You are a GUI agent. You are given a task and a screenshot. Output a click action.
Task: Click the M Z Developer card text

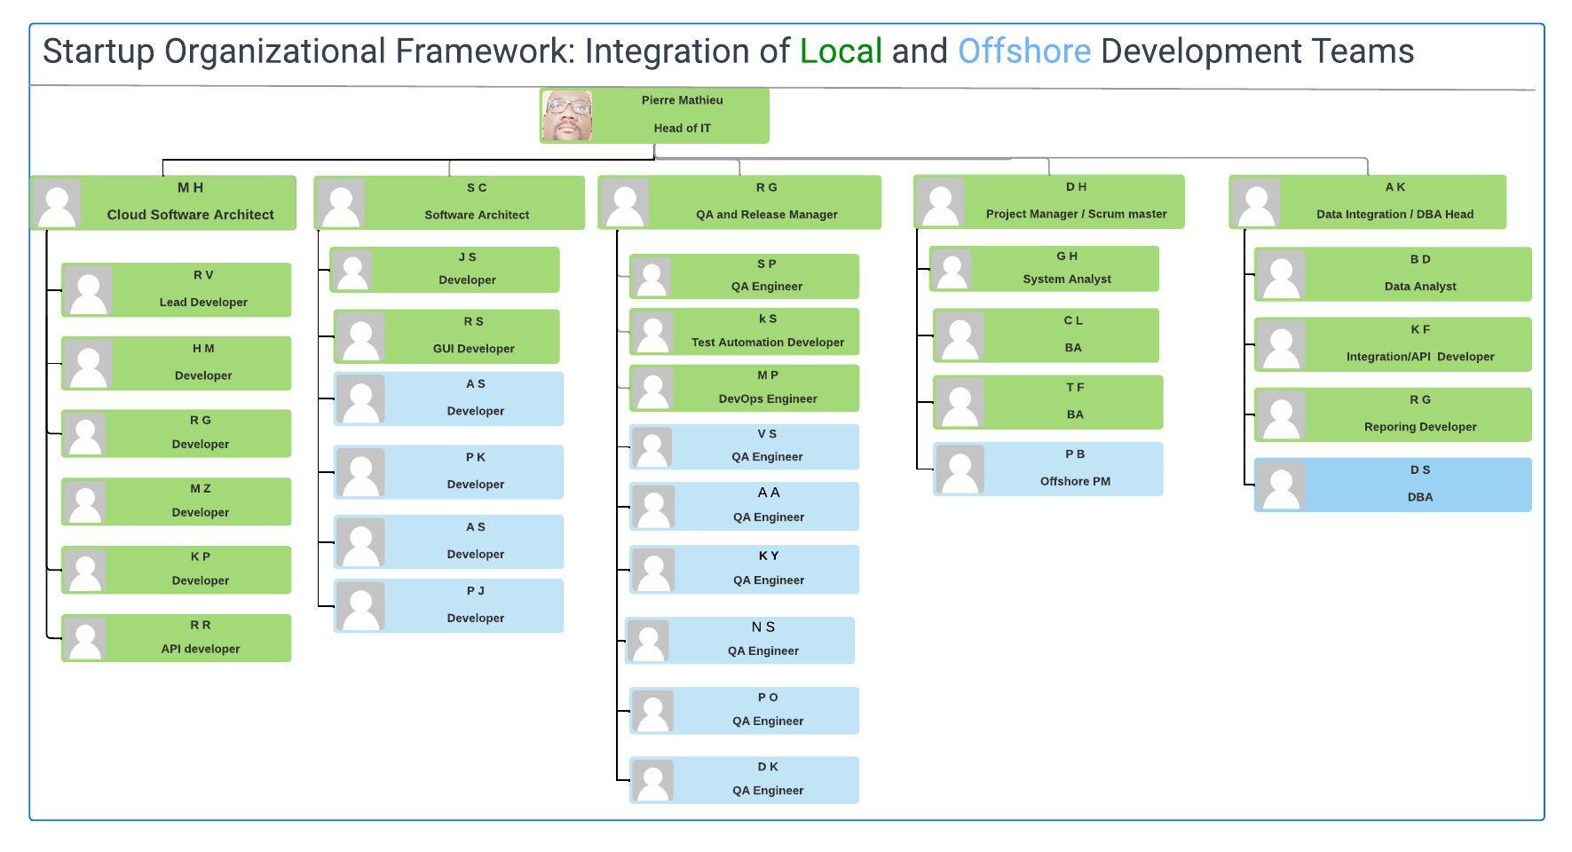[200, 501]
